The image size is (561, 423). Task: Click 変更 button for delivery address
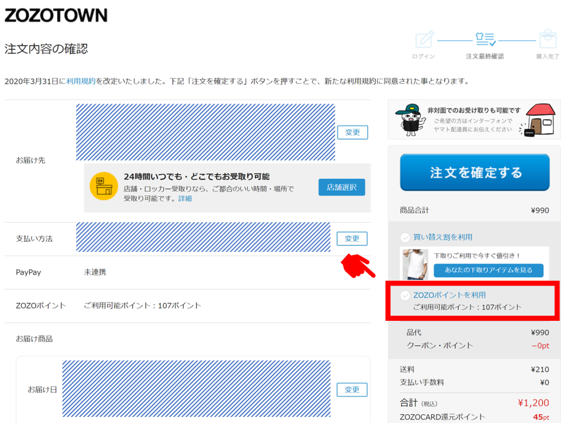pos(352,132)
